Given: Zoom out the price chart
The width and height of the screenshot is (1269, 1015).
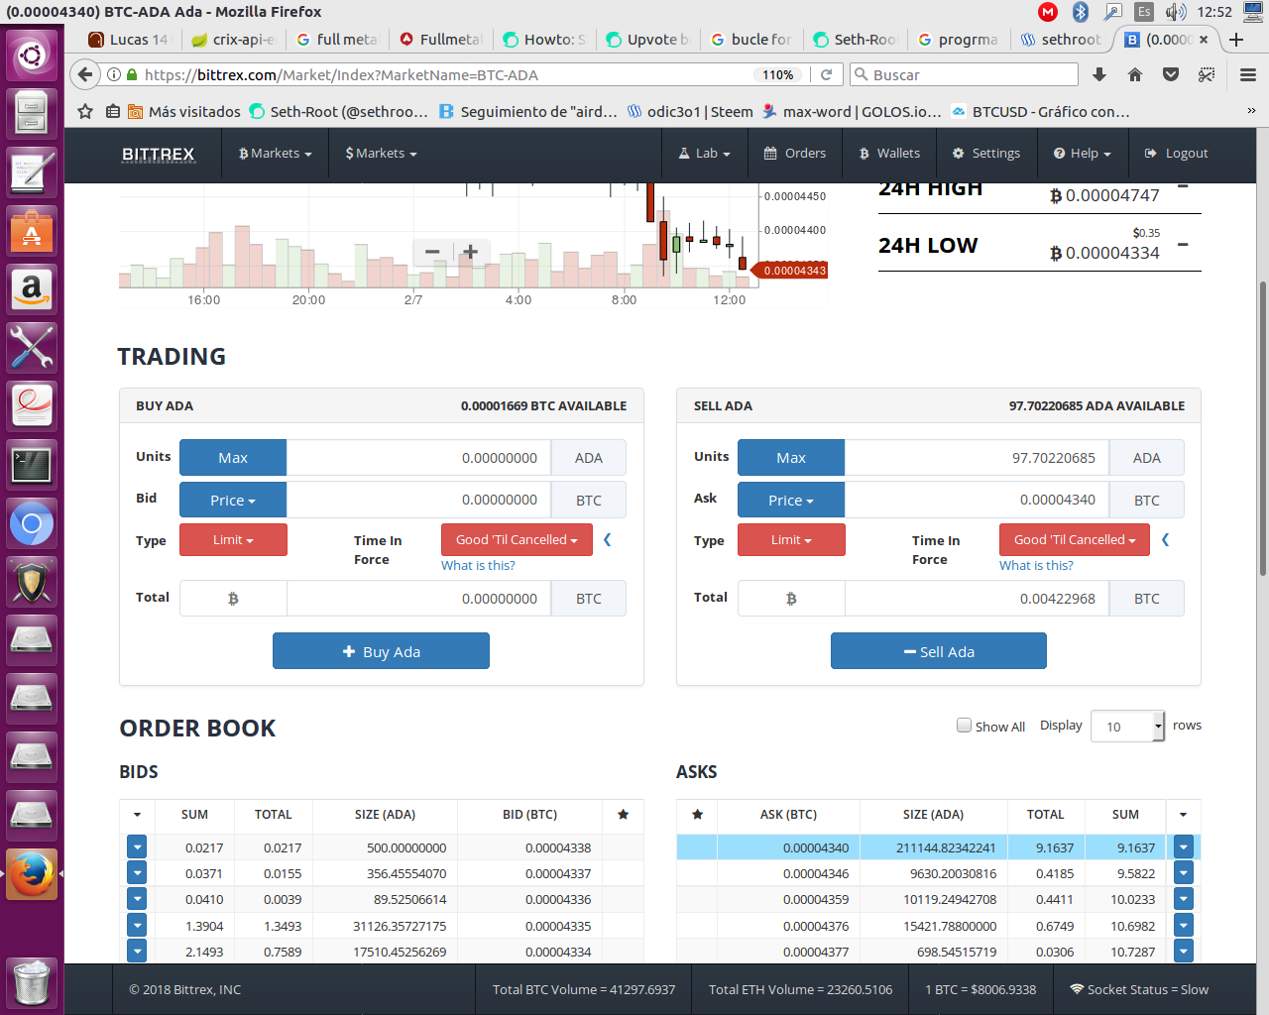Looking at the screenshot, I should pos(432,252).
